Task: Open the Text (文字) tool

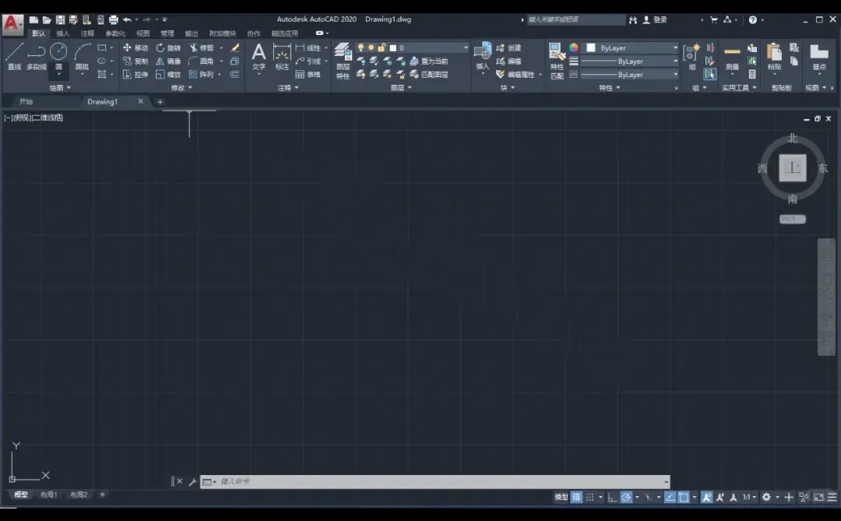Action: pos(259,56)
